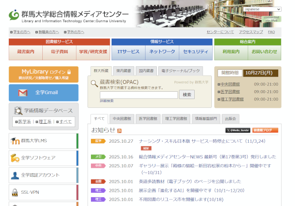Click the Gmail envelope icon
Screen dimensions: 295x206
[x=23, y=93]
